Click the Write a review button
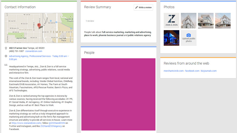 click(143, 7)
